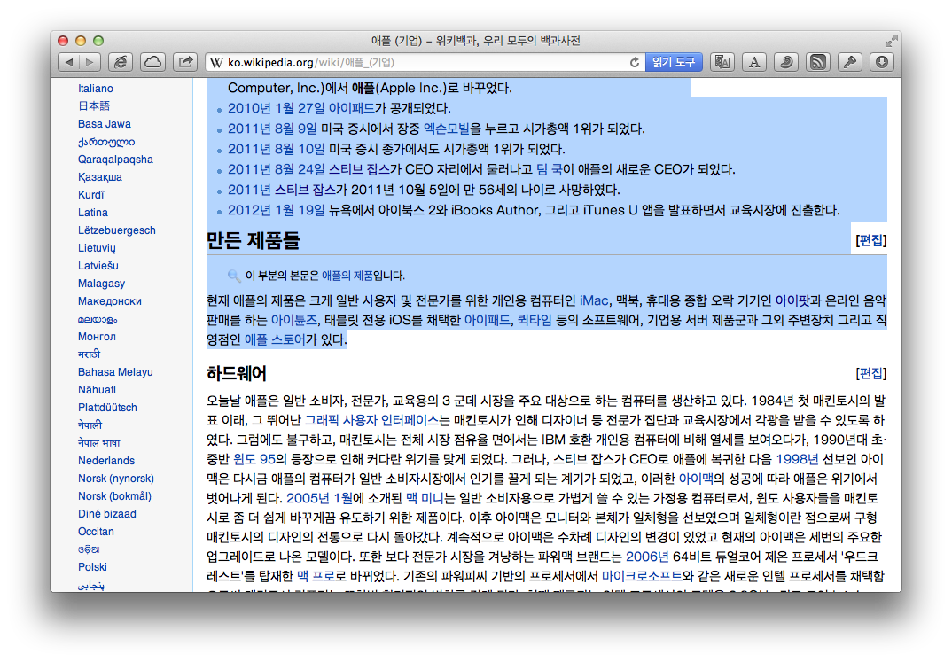This screenshot has width=952, height=662.
Task: Click the magnifier icon beside the main article note
Action: (234, 276)
